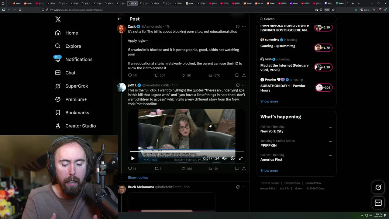Mute the video volume

[x=224, y=158]
